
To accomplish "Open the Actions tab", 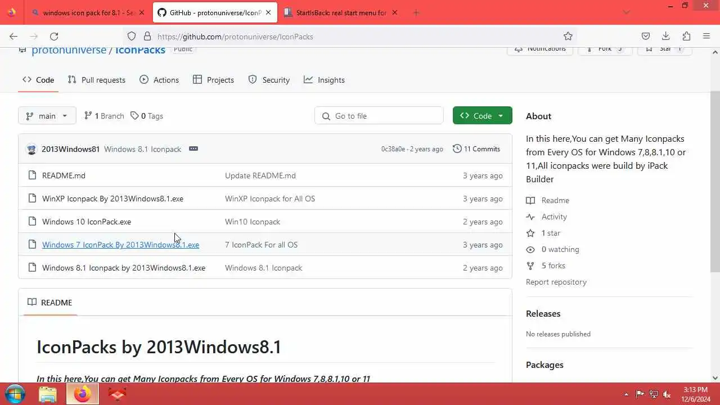I will (x=159, y=80).
